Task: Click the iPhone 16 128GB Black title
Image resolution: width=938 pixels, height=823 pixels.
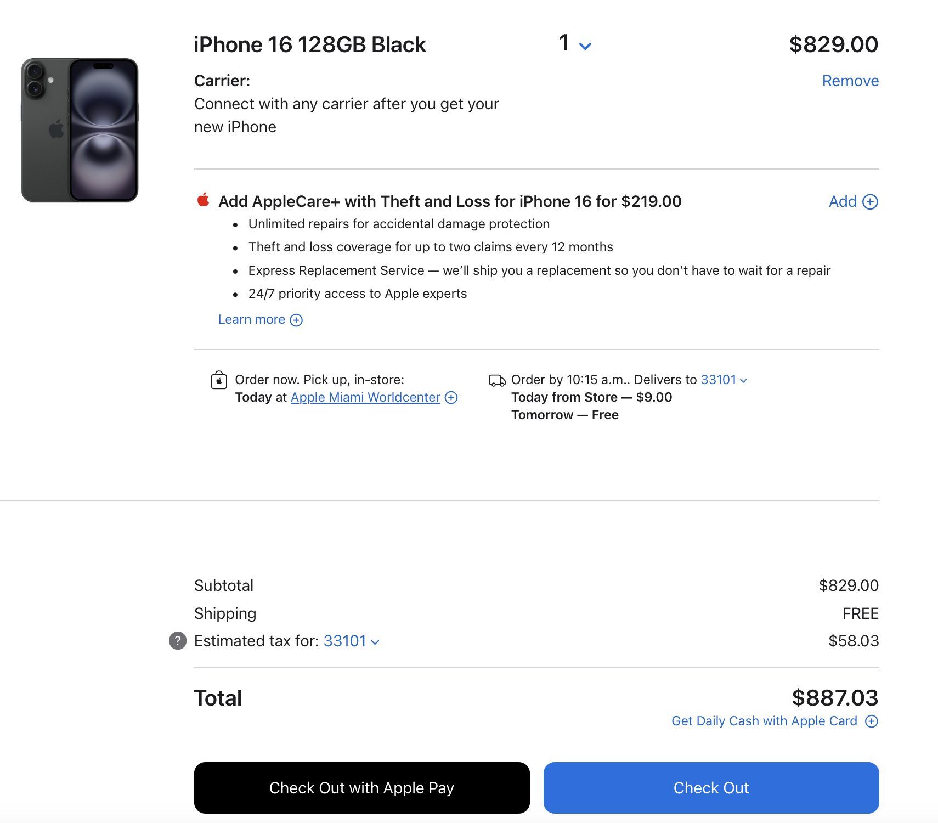Action: pyautogui.click(x=309, y=44)
